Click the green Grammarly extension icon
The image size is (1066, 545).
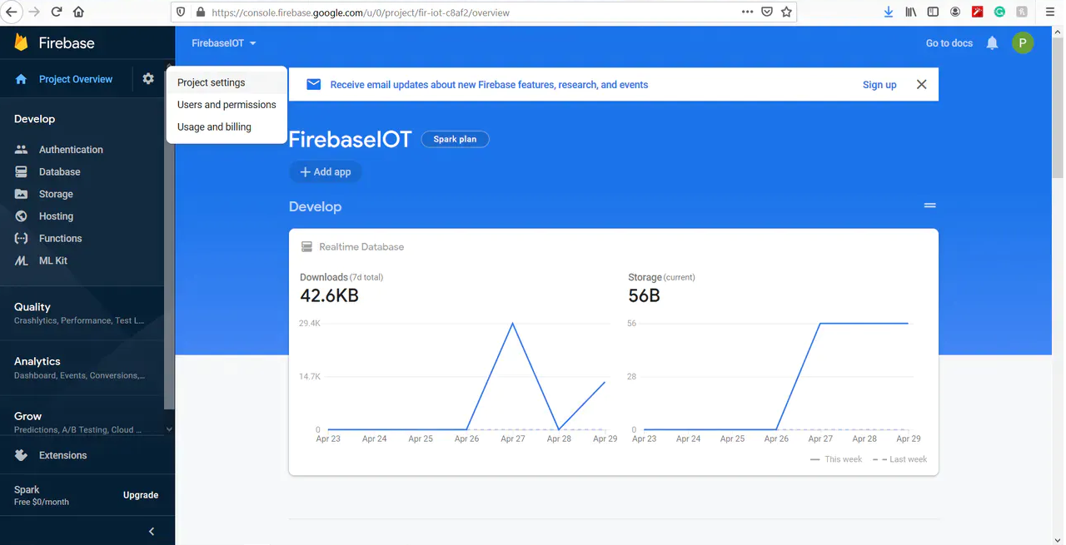point(999,12)
